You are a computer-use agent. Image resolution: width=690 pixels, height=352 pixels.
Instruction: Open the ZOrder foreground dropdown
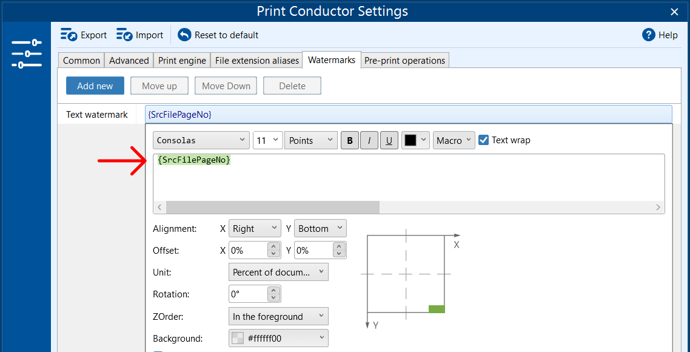(x=278, y=316)
